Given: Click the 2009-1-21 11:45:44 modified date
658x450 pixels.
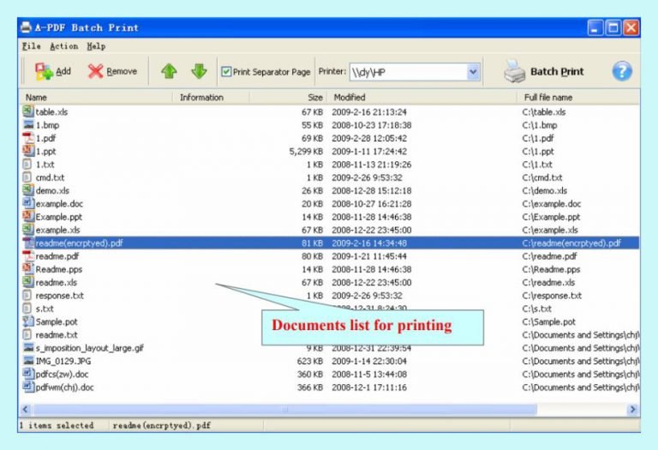Looking at the screenshot, I should coord(369,256).
